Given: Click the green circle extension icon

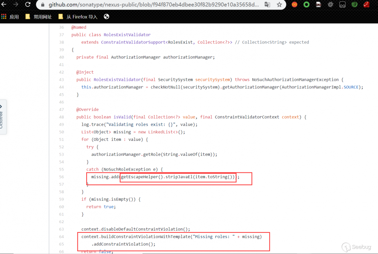Looking at the screenshot, I should point(306,5).
